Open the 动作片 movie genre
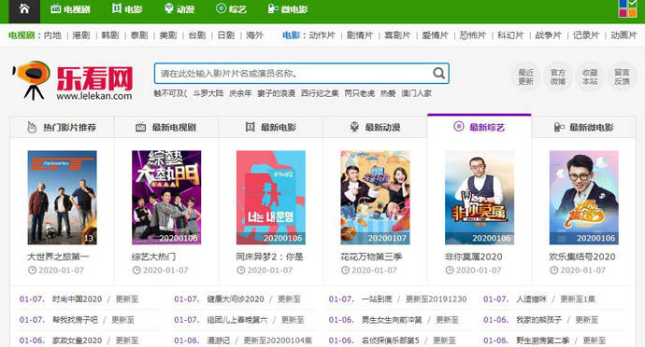The height and width of the screenshot is (347, 645). tap(322, 35)
